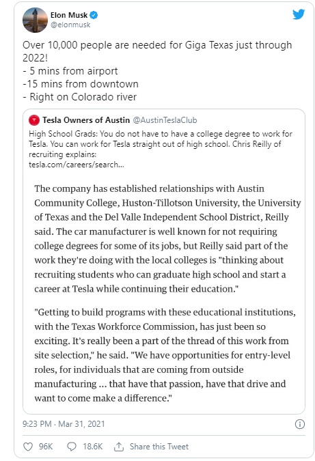Open the tweet info circle icon
315x461 pixels.
coord(300,424)
